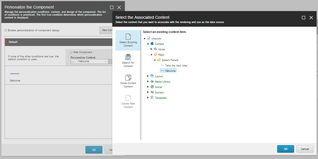Viewport: 318px width, 159px height.
Task: Tick the Hide Component checkbox
Action: click(x=71, y=52)
